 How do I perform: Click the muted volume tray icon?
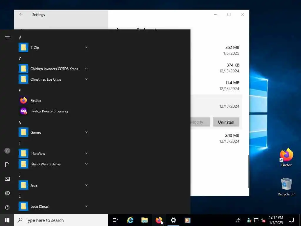coord(263,220)
